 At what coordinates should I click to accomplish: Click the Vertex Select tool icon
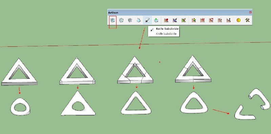point(194,20)
